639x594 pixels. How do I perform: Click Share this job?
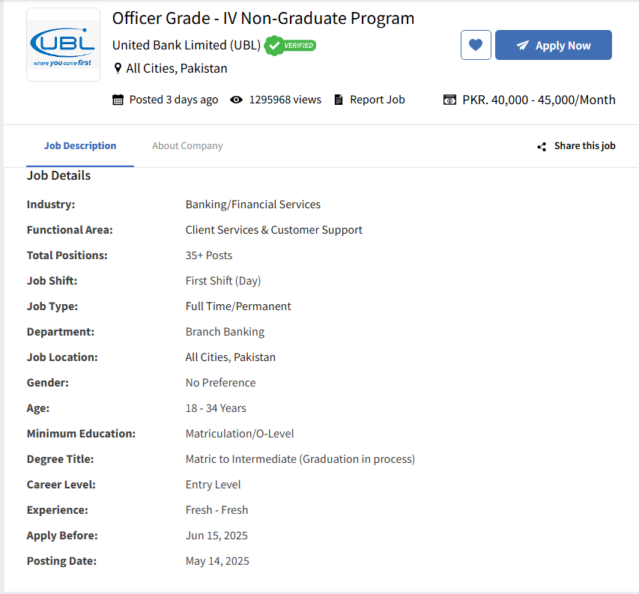pyautogui.click(x=585, y=146)
